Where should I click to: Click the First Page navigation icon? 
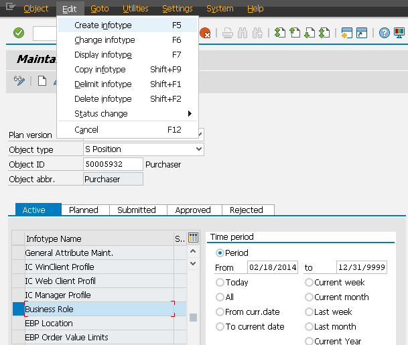(280, 33)
